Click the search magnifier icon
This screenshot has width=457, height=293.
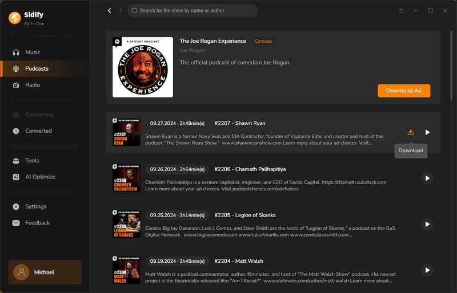[x=134, y=11]
